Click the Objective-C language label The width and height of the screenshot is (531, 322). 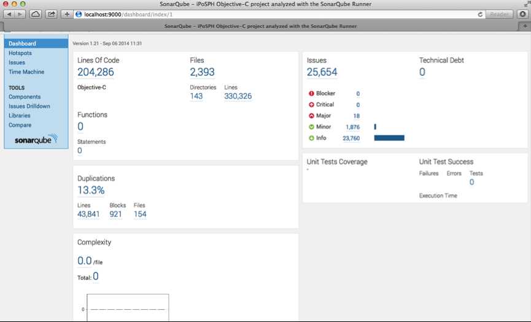coord(91,87)
